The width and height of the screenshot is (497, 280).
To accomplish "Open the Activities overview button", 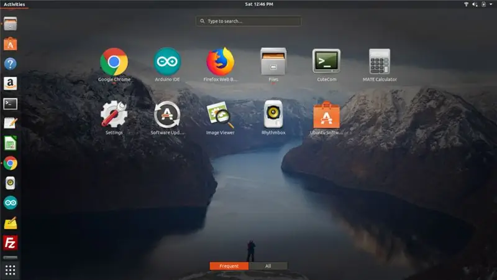I will [x=14, y=4].
